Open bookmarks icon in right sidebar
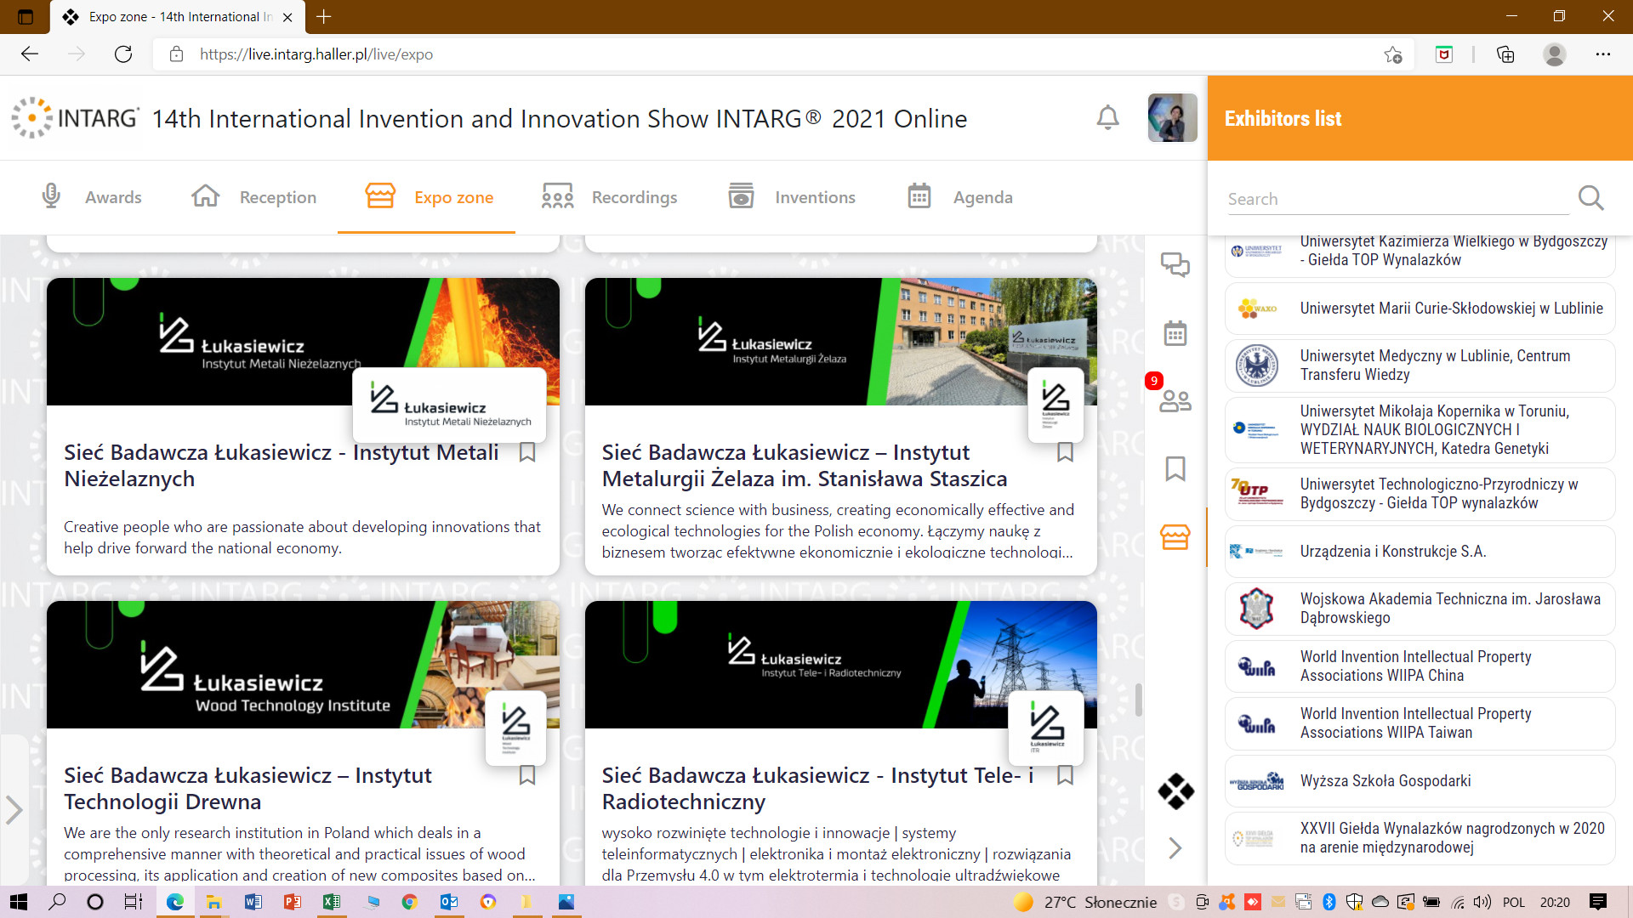 point(1175,468)
